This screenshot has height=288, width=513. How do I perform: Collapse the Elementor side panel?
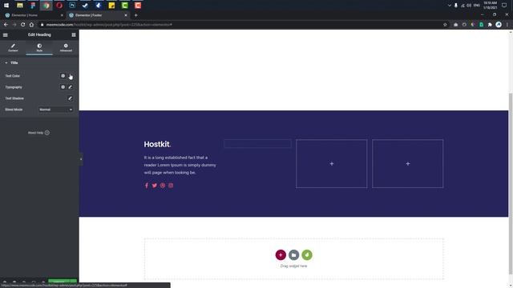tap(81, 159)
